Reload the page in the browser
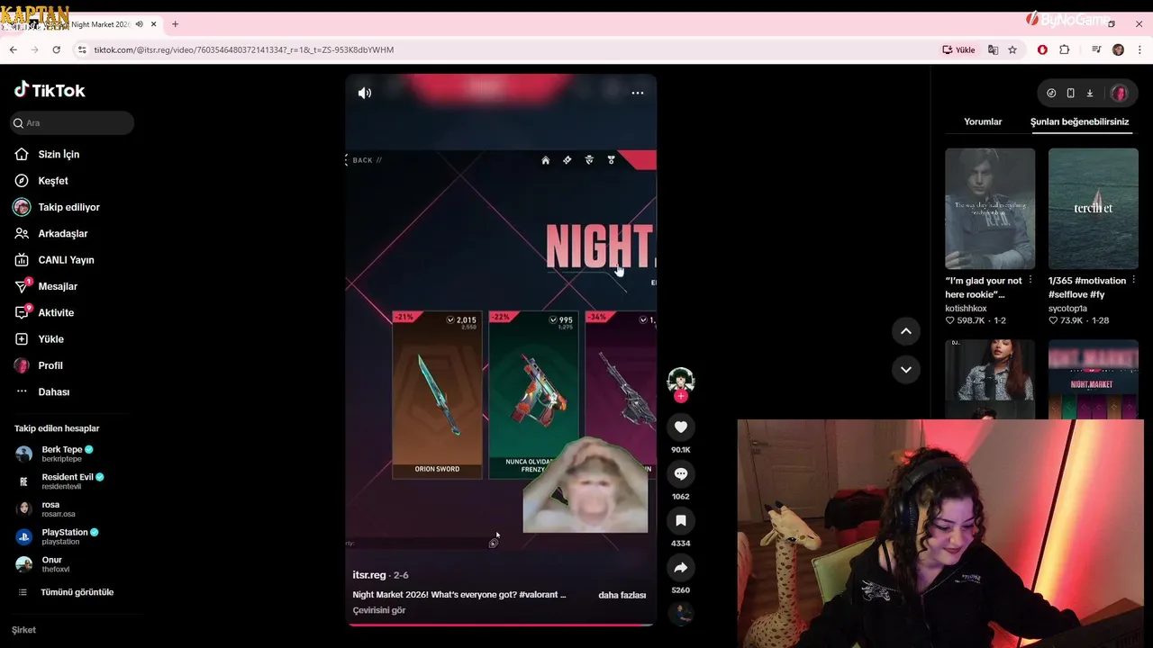 coord(56,49)
